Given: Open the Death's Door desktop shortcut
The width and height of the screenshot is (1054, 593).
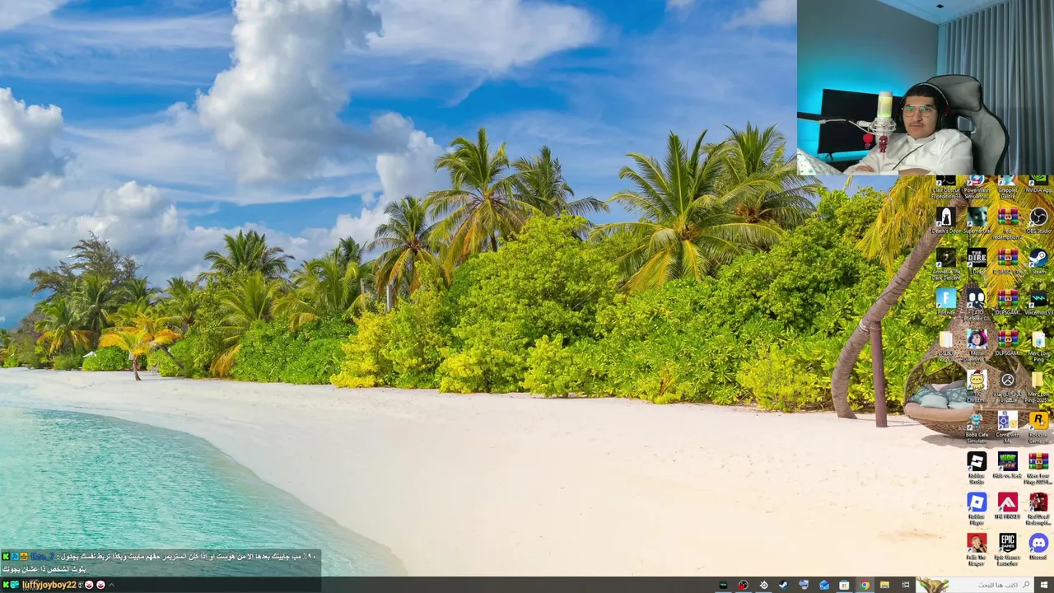Looking at the screenshot, I should click(945, 220).
